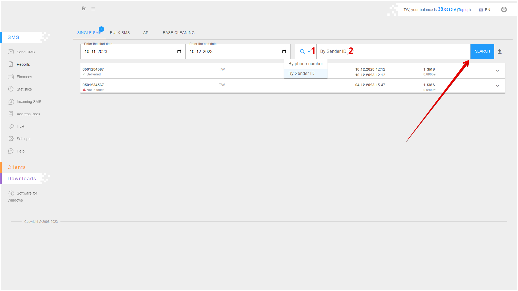This screenshot has height=291, width=518.
Task: Click the power logout icon
Action: coord(504,10)
